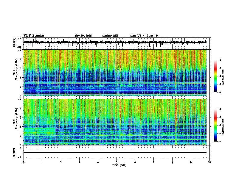Click the "6" kHz tick on ch.2 spectrogram axis
The image size is (236, 182).
click(21, 117)
